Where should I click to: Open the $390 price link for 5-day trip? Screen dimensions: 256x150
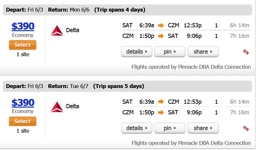(x=23, y=102)
